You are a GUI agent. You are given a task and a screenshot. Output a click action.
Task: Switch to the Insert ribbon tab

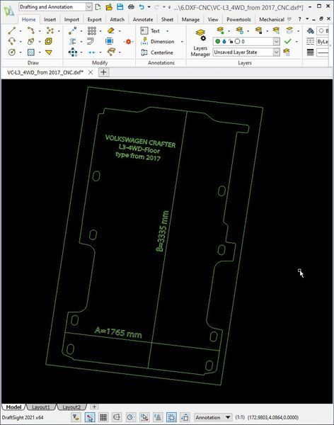click(x=50, y=20)
